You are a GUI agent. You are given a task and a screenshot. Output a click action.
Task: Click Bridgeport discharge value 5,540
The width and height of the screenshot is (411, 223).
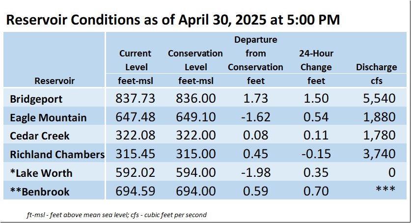coord(379,99)
